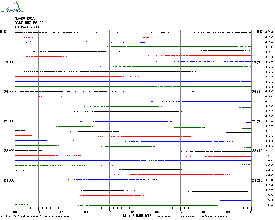Click the DC offset value -10641
The width and height of the screenshot is (275, 220).
269,77
